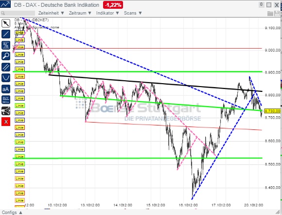
Task: Click the red X delete tool
Action: coord(6,122)
